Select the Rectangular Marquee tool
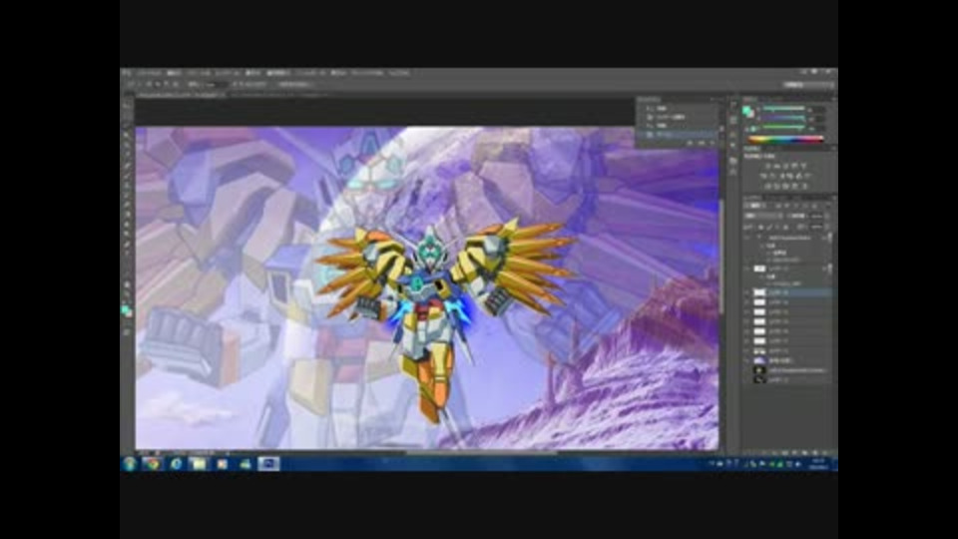Screen dimensions: 958x539 127,116
